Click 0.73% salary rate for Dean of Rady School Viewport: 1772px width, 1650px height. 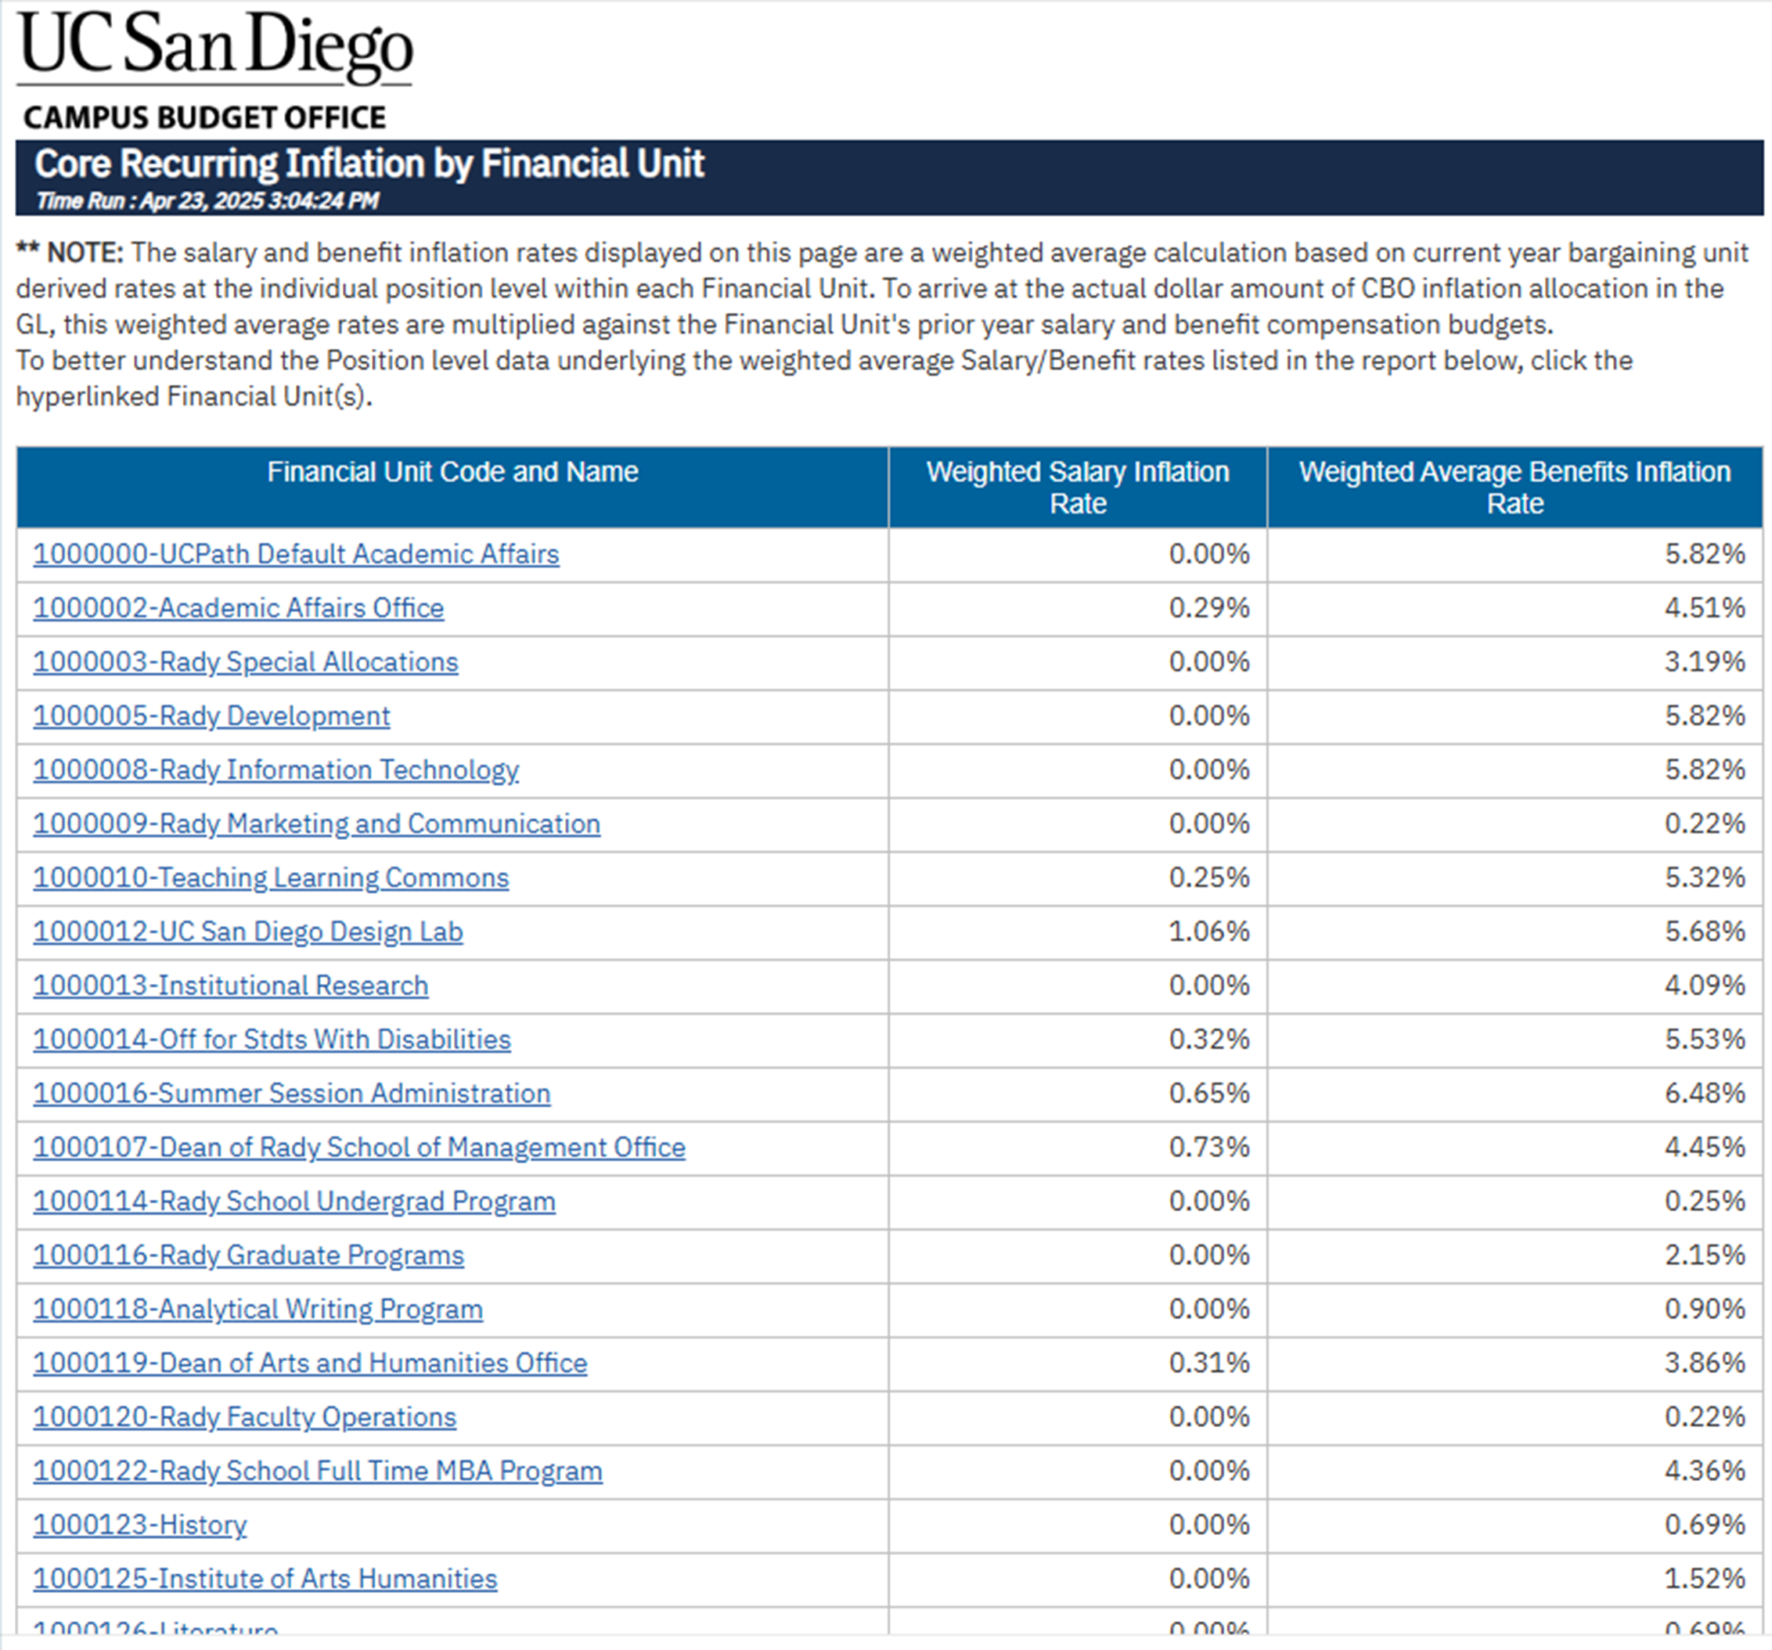click(x=1208, y=1147)
